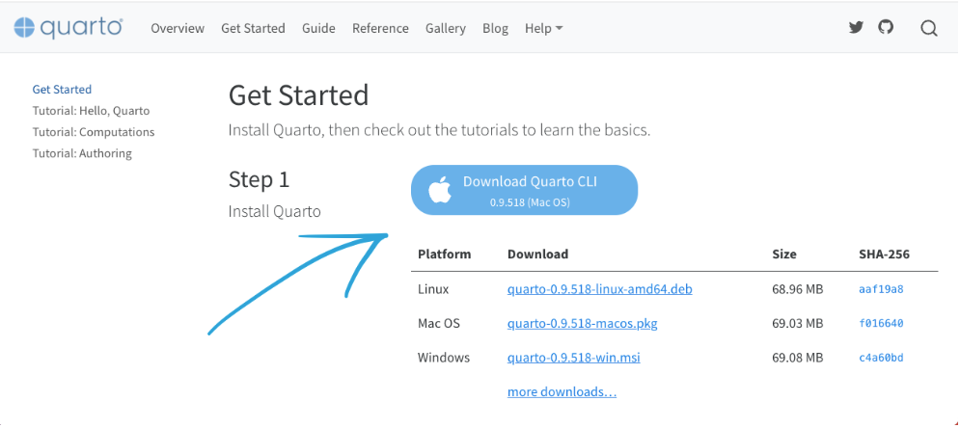This screenshot has height=428, width=960.
Task: Click the Download Quarto CLI button
Action: click(x=525, y=190)
